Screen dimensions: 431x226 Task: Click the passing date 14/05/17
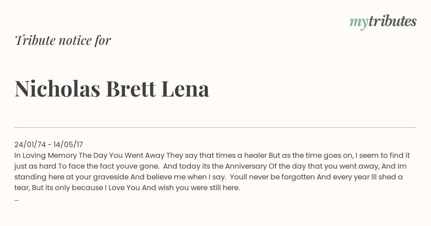pos(68,145)
